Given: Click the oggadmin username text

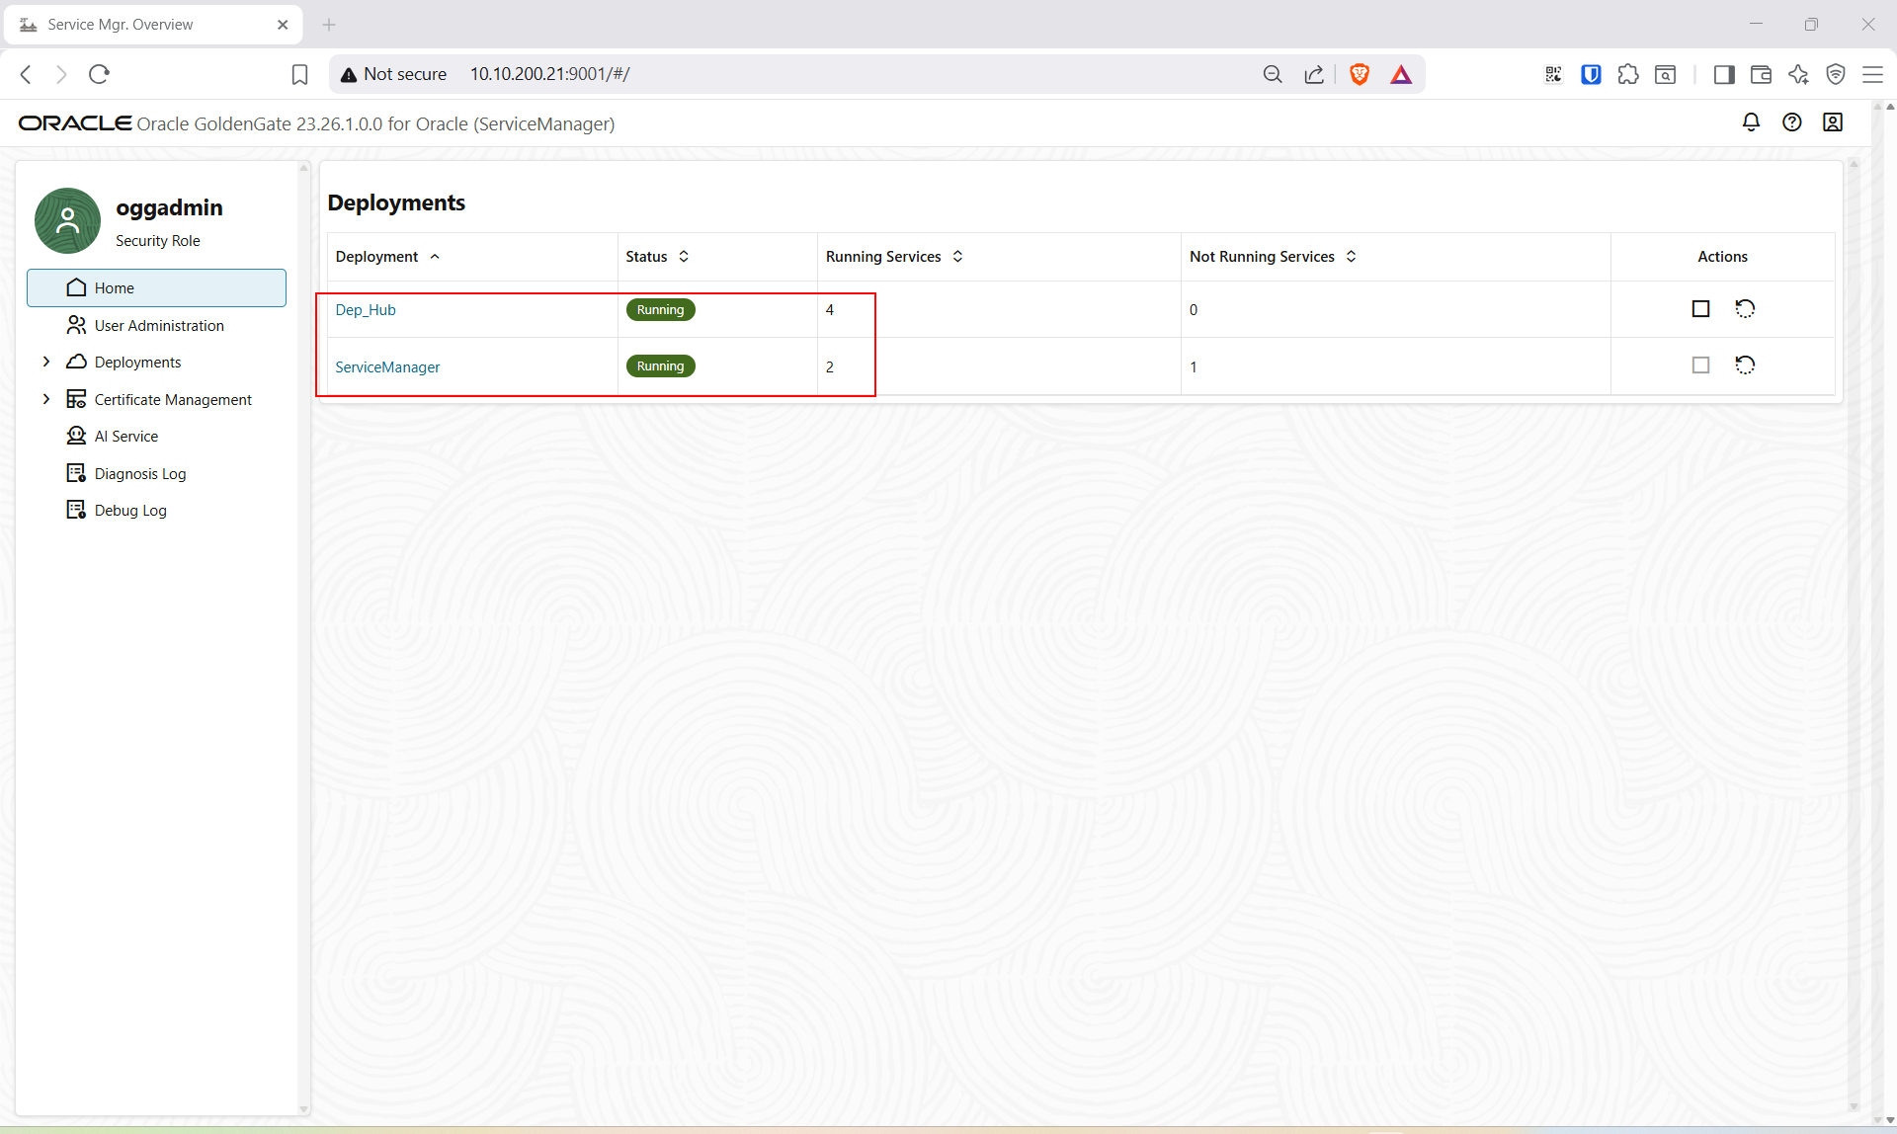Looking at the screenshot, I should [x=169, y=207].
